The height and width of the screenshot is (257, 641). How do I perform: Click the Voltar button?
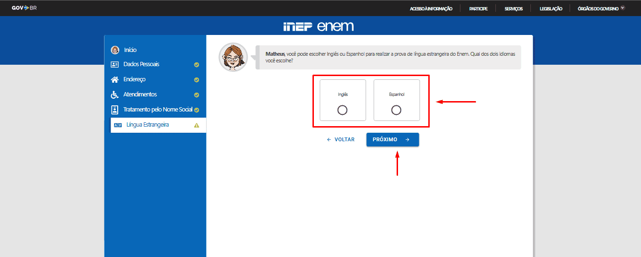pyautogui.click(x=341, y=140)
